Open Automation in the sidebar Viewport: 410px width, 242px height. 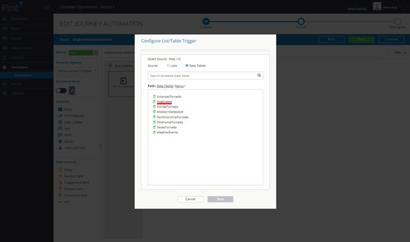[x=20, y=67]
